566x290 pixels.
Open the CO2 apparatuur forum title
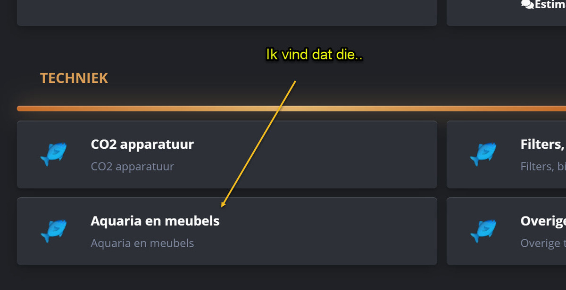pyautogui.click(x=142, y=144)
